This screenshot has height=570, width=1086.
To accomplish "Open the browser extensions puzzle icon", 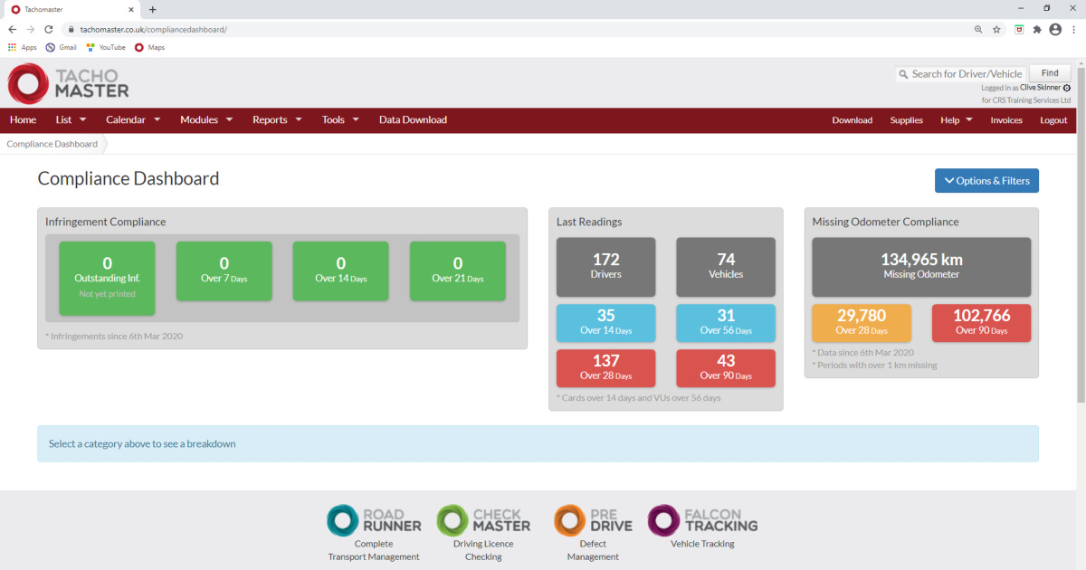I will [1037, 29].
